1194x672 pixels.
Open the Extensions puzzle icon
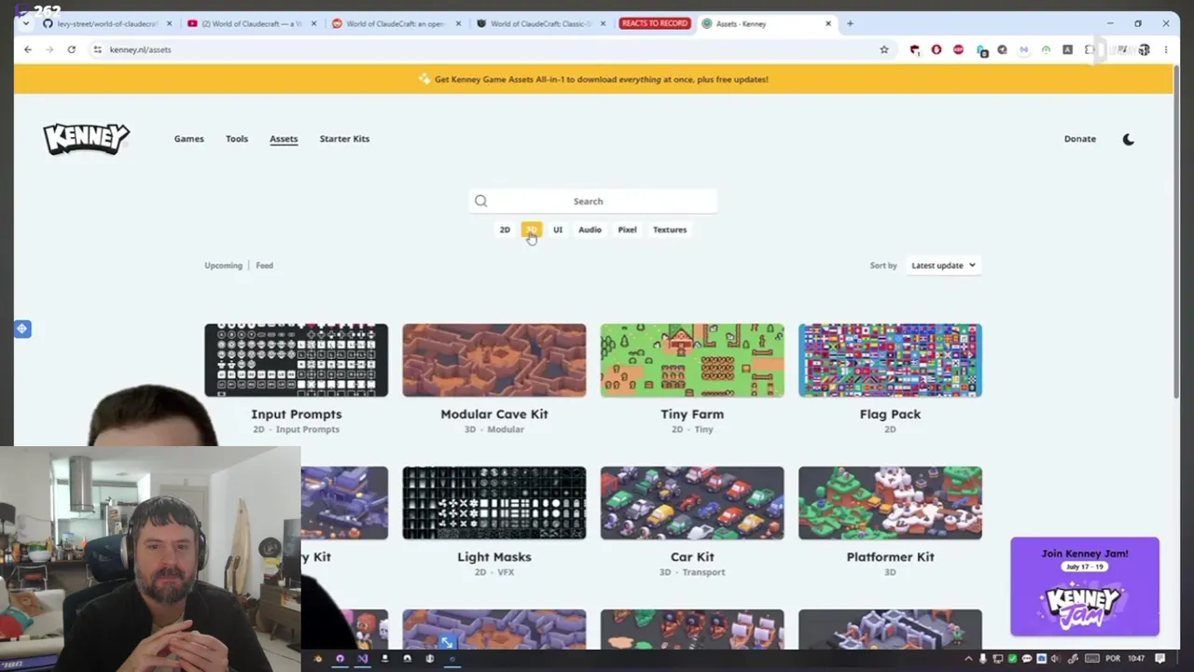[1090, 49]
